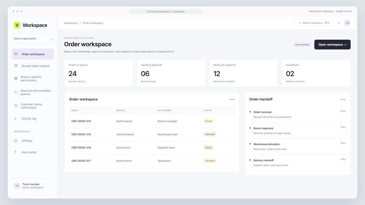Click the Allocated status badge
This screenshot has height=205, width=365.
[x=210, y=134]
